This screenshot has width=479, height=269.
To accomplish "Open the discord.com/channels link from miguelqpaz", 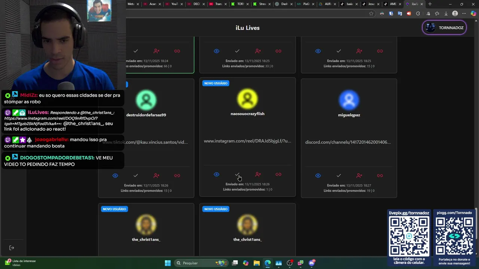I will click(348, 142).
